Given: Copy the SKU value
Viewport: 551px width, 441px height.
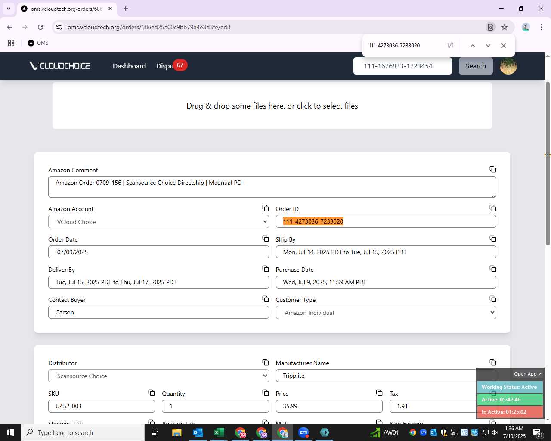Looking at the screenshot, I should 152,393.
